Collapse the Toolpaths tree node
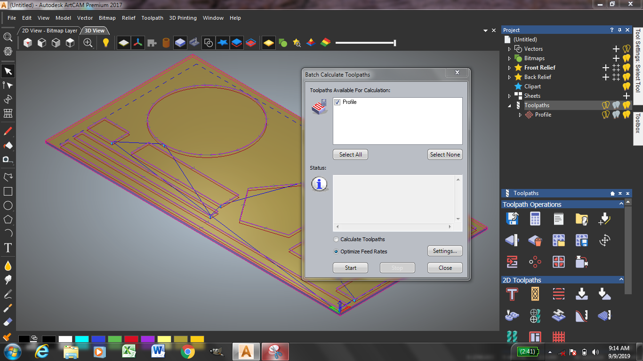643x361 pixels. (509, 105)
